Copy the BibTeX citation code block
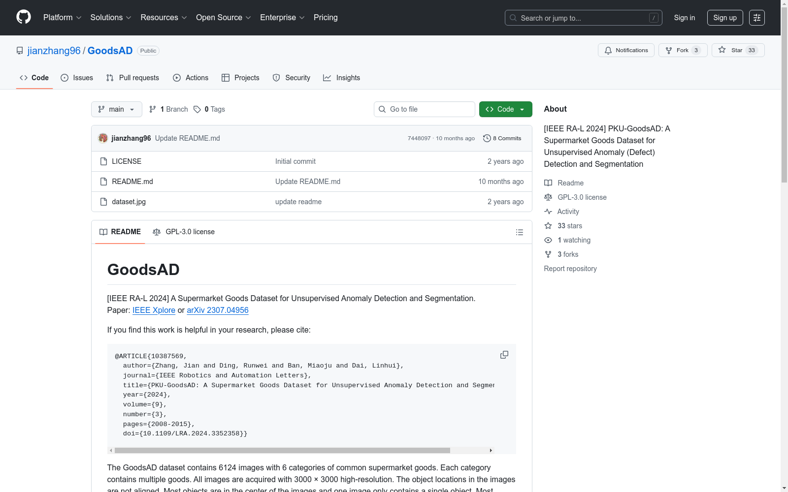Image resolution: width=788 pixels, height=492 pixels. 504,355
